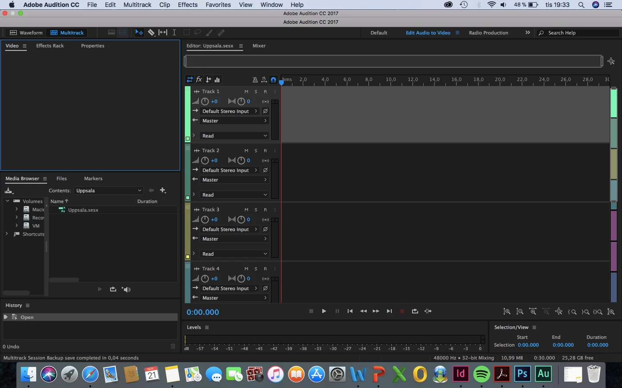This screenshot has width=622, height=388.
Task: Add shortcut plus icon in Media Browser
Action: point(163,190)
